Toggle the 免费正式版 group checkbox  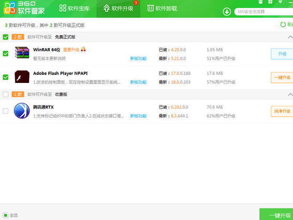click(x=6, y=37)
